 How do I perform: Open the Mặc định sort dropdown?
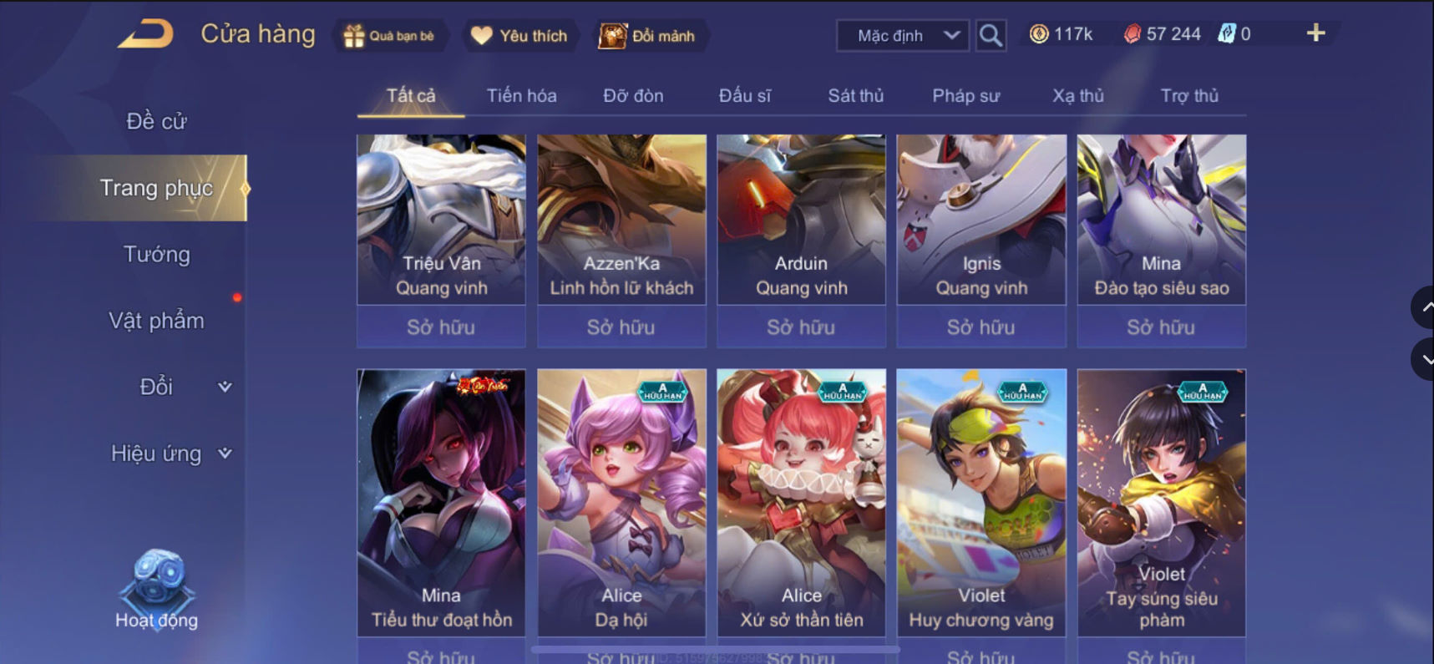tap(903, 36)
